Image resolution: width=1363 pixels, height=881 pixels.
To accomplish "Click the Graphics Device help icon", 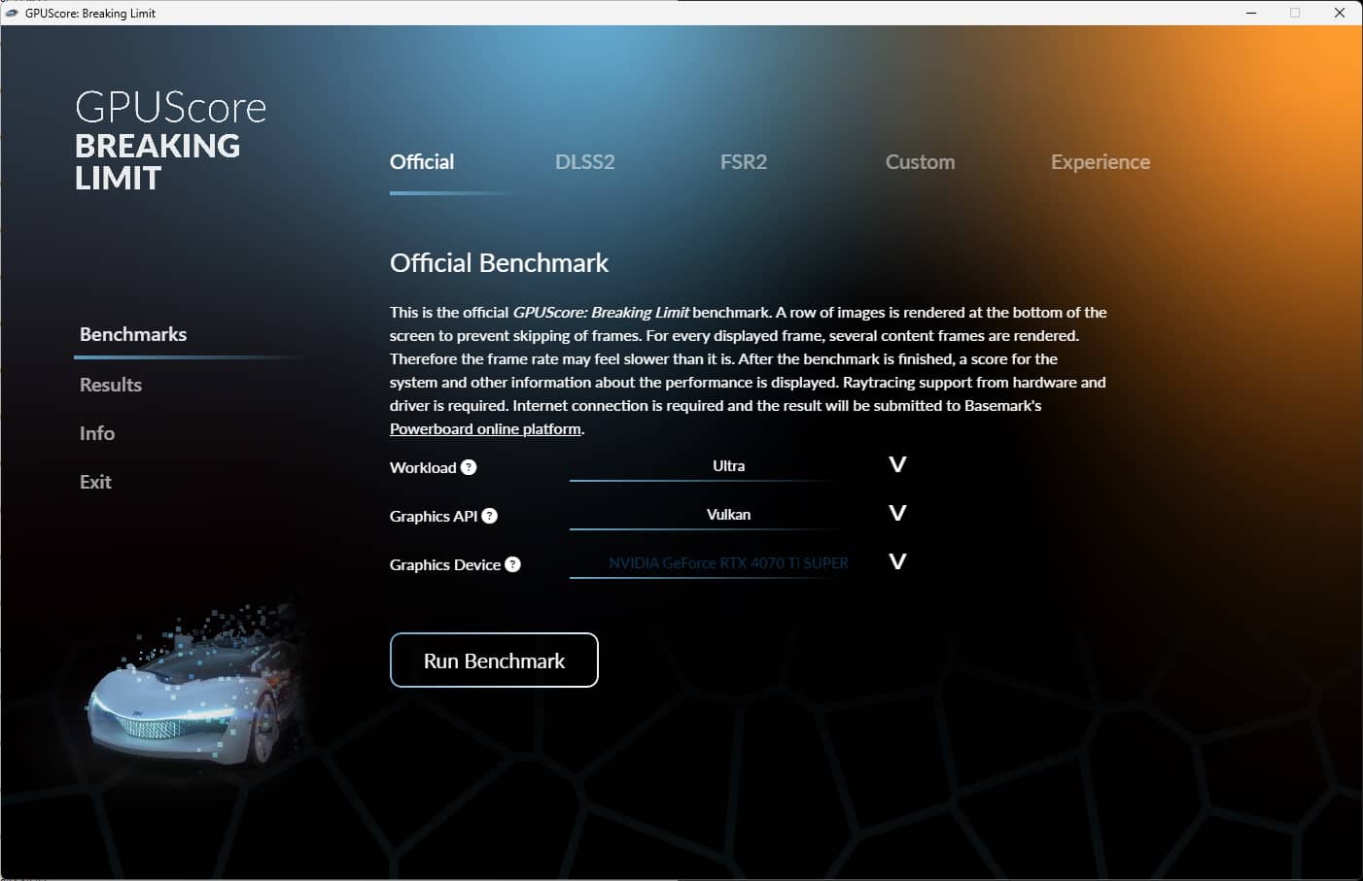I will tap(512, 564).
